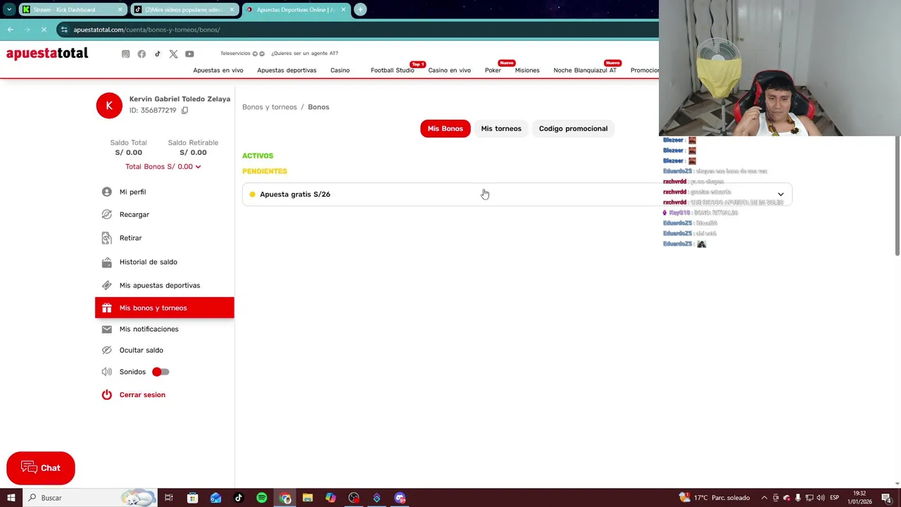Click the Mis notificaciones envelope icon
901x507 pixels.
pos(107,329)
